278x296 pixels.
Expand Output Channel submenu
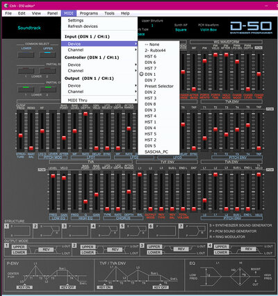(x=99, y=92)
